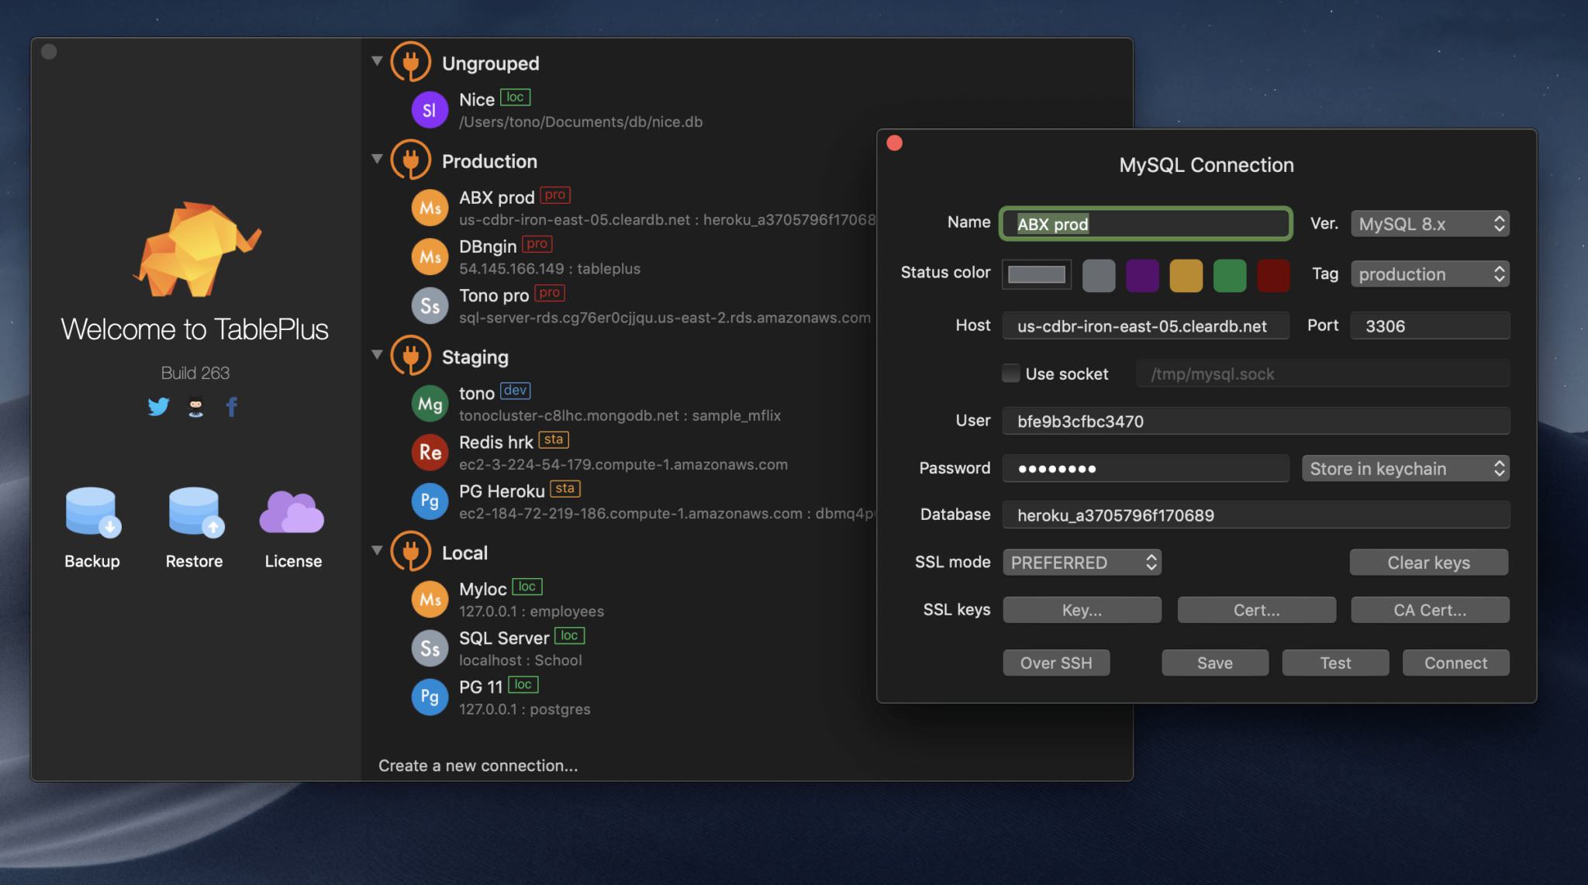1588x885 pixels.
Task: Pick the dark red status color swatch
Action: click(x=1273, y=275)
